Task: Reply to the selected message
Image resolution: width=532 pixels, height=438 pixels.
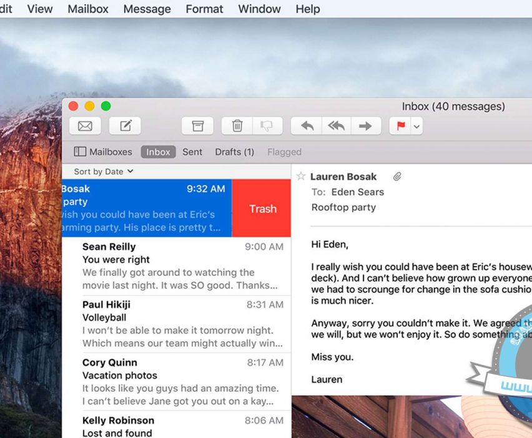Action: click(307, 126)
